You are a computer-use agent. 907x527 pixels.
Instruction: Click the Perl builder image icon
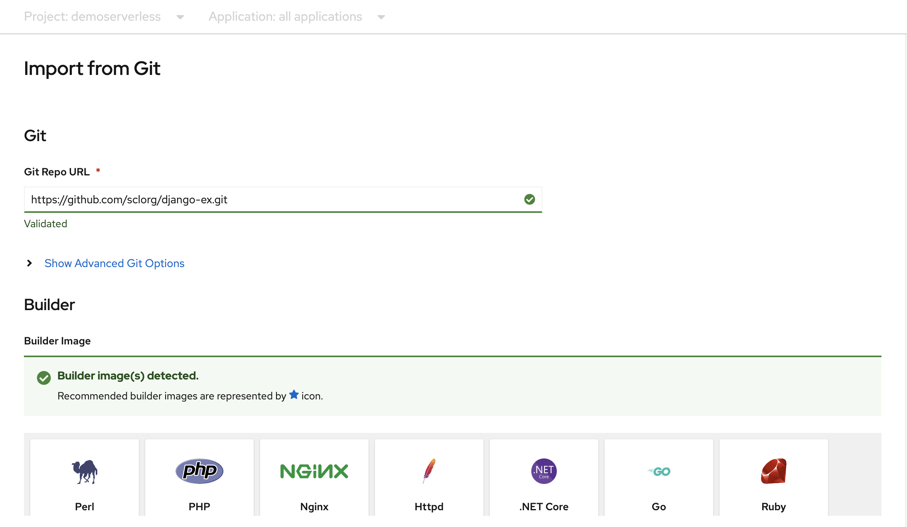pos(84,470)
